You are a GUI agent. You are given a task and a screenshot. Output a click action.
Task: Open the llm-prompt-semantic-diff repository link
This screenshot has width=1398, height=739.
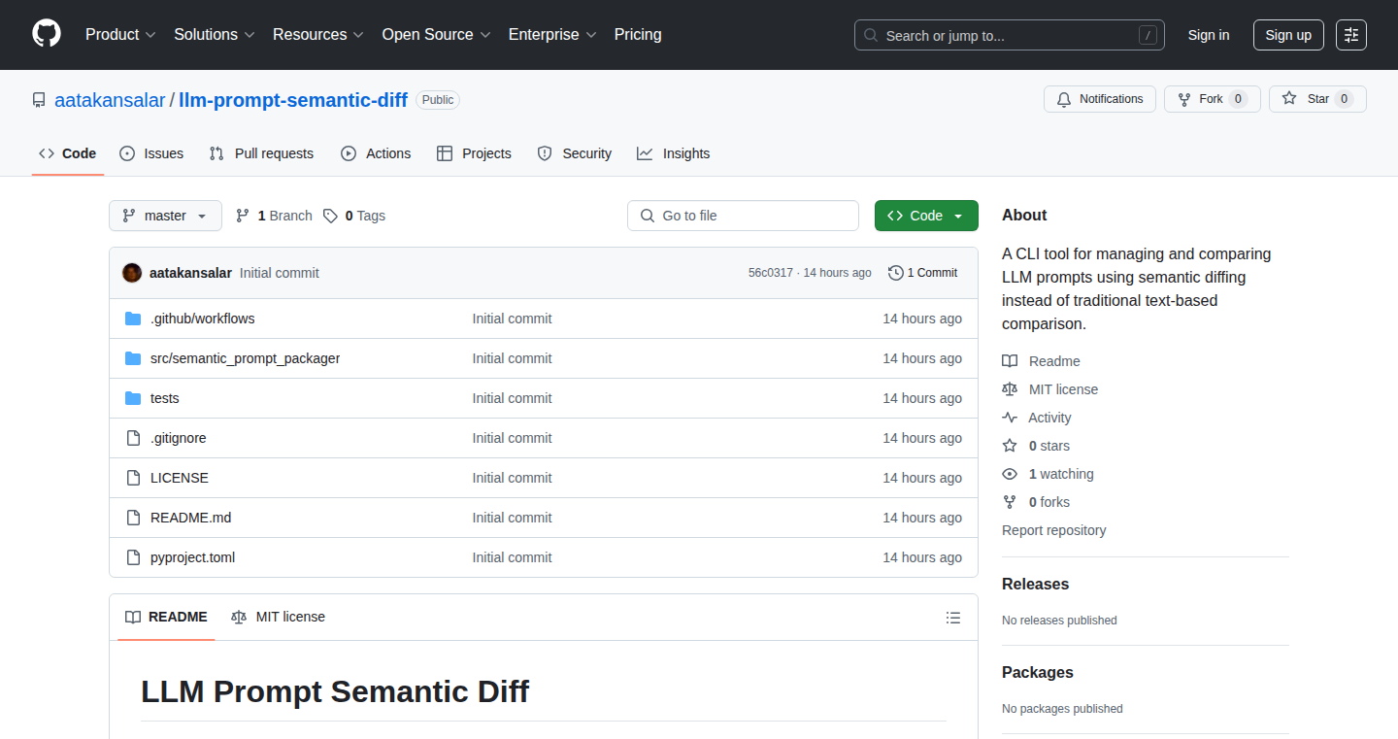tap(293, 100)
